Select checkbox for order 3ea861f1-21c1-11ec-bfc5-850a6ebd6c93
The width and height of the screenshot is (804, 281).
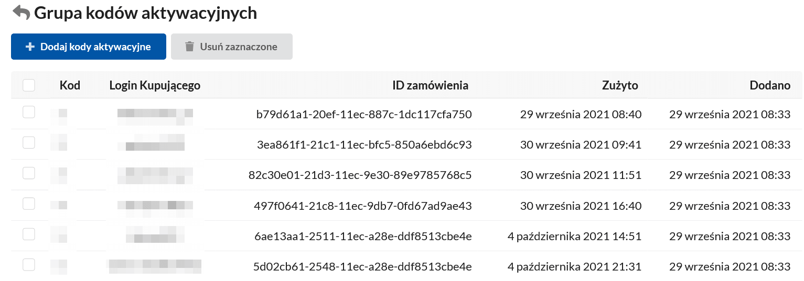point(29,142)
